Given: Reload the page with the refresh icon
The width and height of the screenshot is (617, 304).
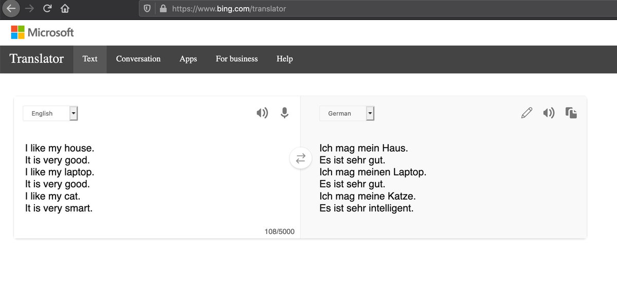Looking at the screenshot, I should tap(47, 9).
